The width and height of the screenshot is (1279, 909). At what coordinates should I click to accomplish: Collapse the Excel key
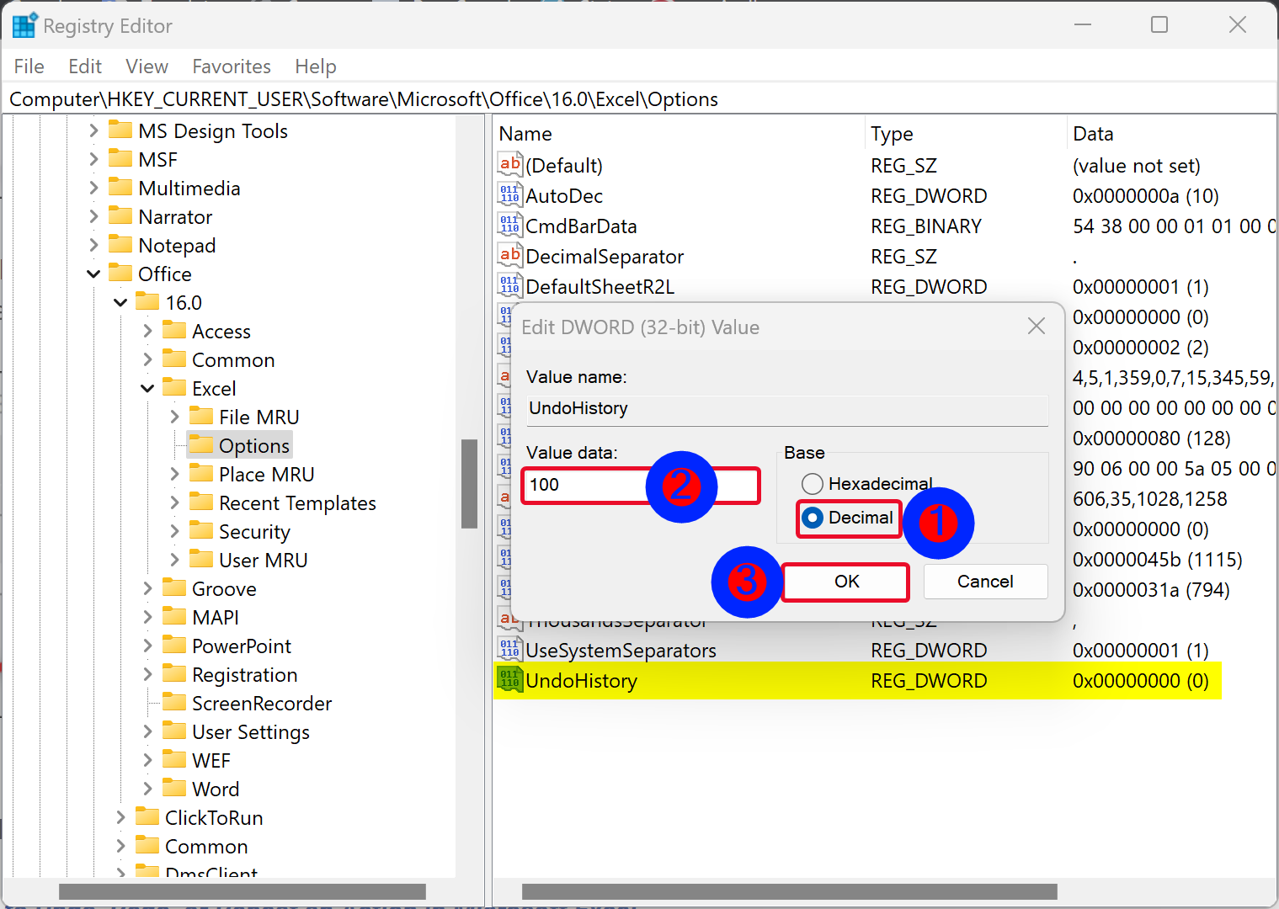[147, 388]
